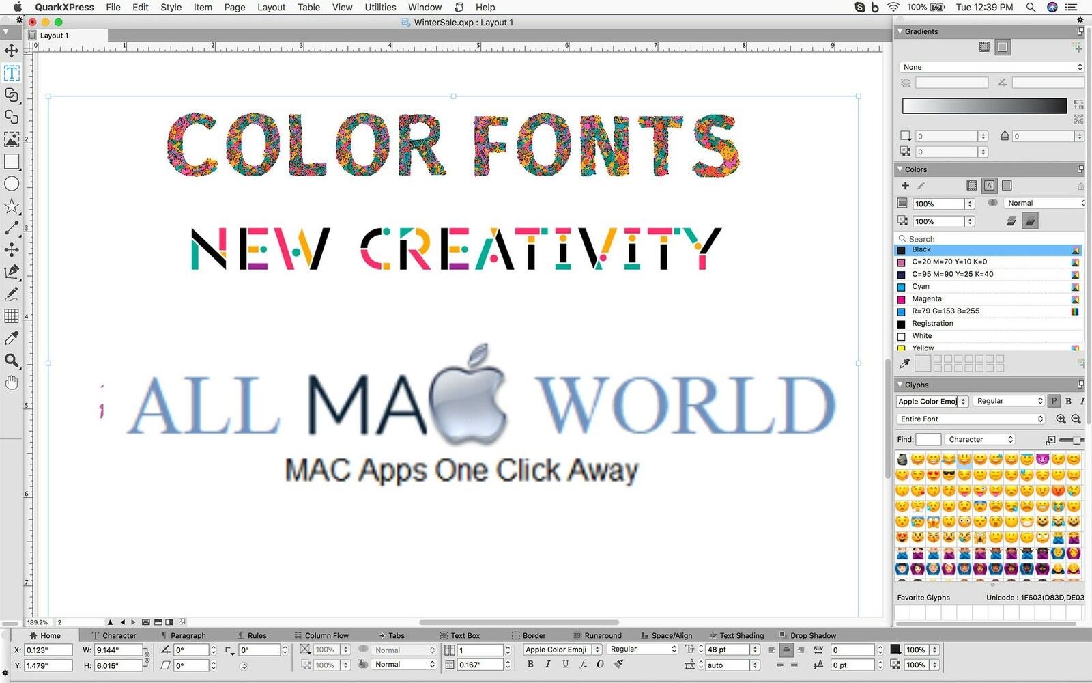Screen dimensions: 1092x683
Task: Click the color picker eyedropper in Colors panel
Action: click(x=905, y=363)
